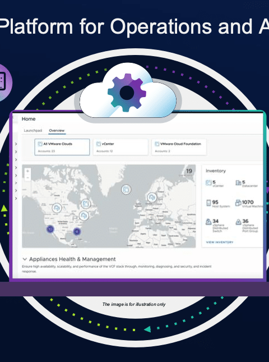
Task: Click the Home page heading
Action: point(29,119)
